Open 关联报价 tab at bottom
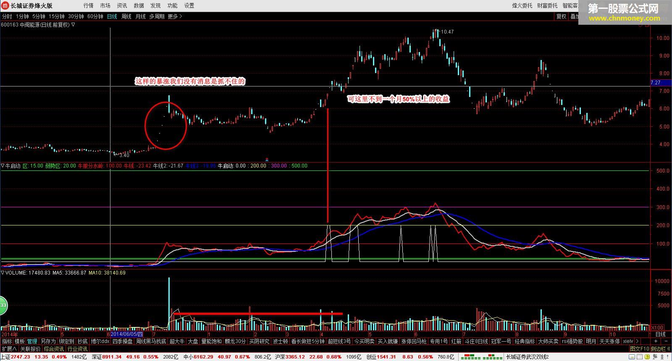The height and width of the screenshot is (361, 672). pos(30,349)
